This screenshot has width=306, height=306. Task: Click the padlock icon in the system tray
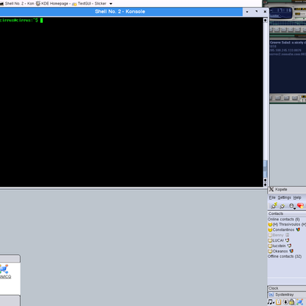tap(292, 302)
